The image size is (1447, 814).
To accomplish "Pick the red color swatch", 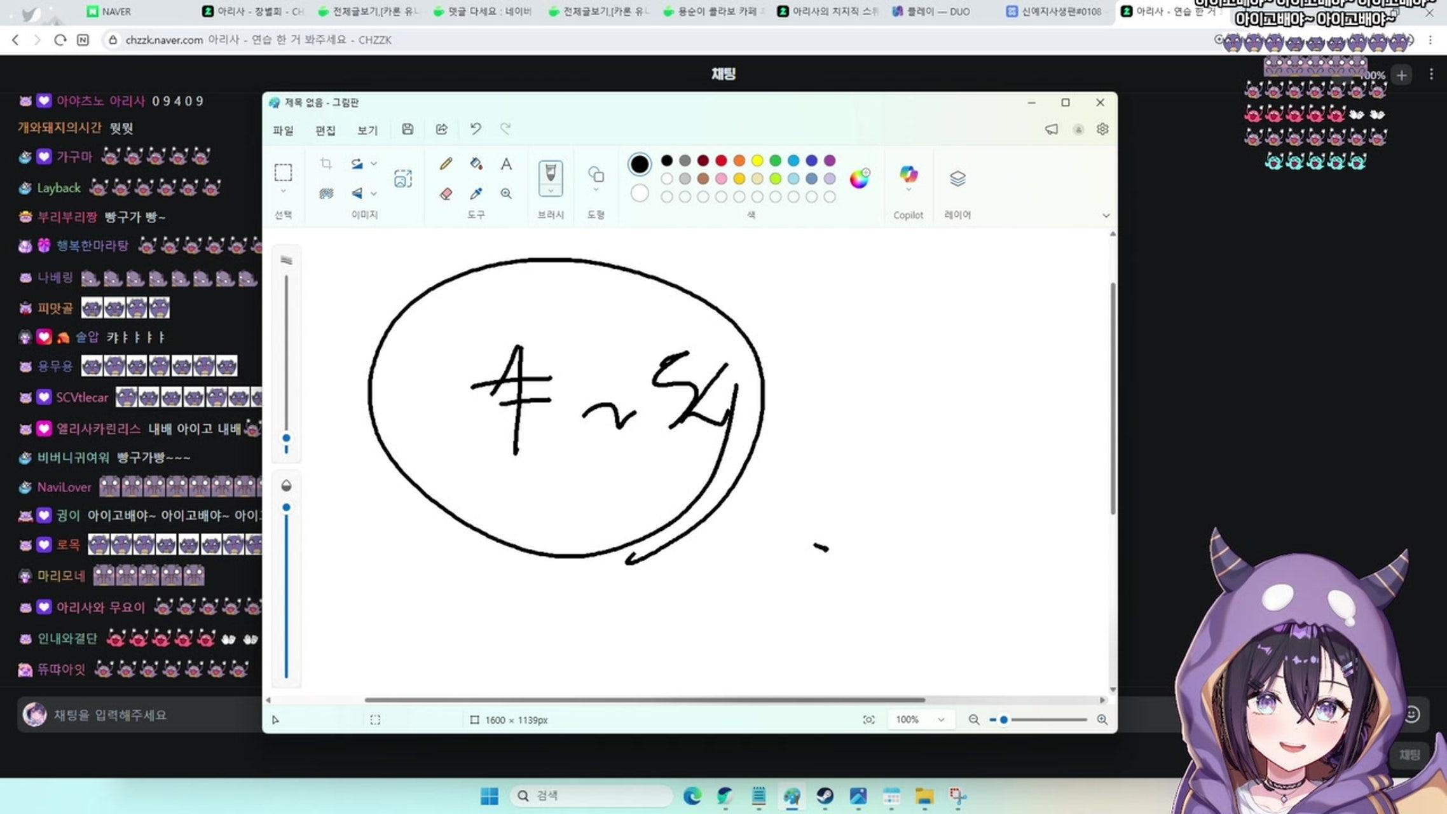I will pos(721,160).
